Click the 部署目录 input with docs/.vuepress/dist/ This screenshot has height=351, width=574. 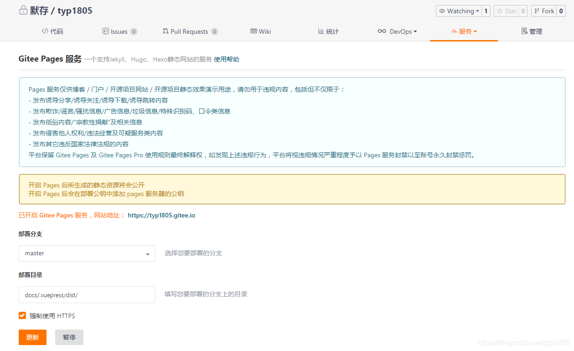[x=87, y=295]
